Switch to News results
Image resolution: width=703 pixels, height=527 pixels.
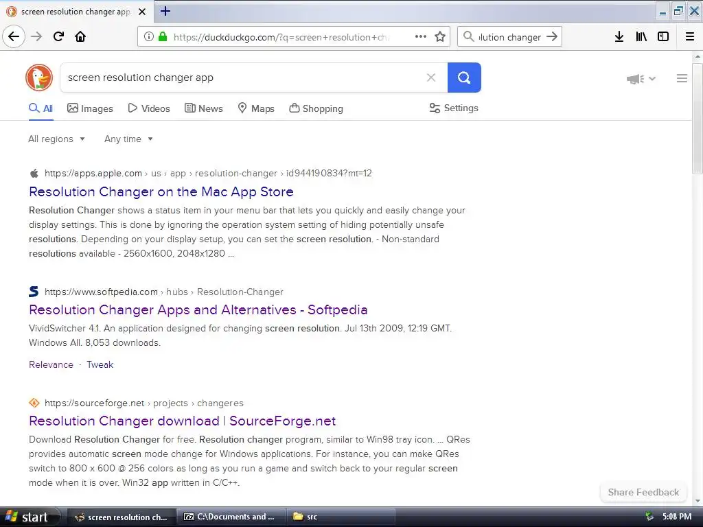pyautogui.click(x=203, y=108)
